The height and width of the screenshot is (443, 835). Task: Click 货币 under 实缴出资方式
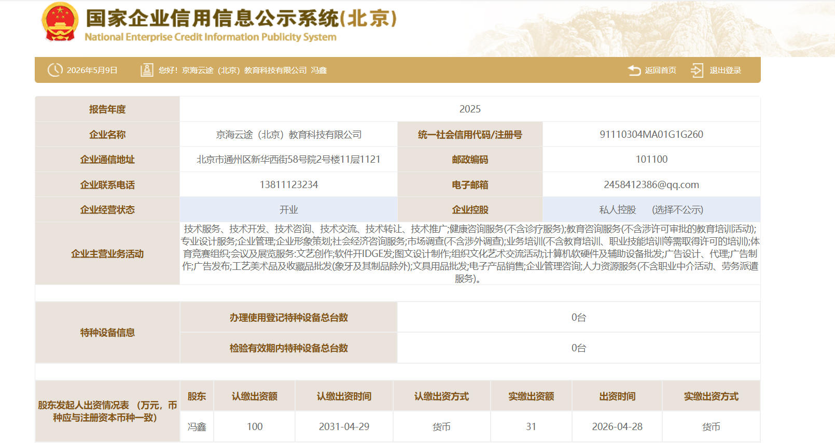pyautogui.click(x=711, y=427)
